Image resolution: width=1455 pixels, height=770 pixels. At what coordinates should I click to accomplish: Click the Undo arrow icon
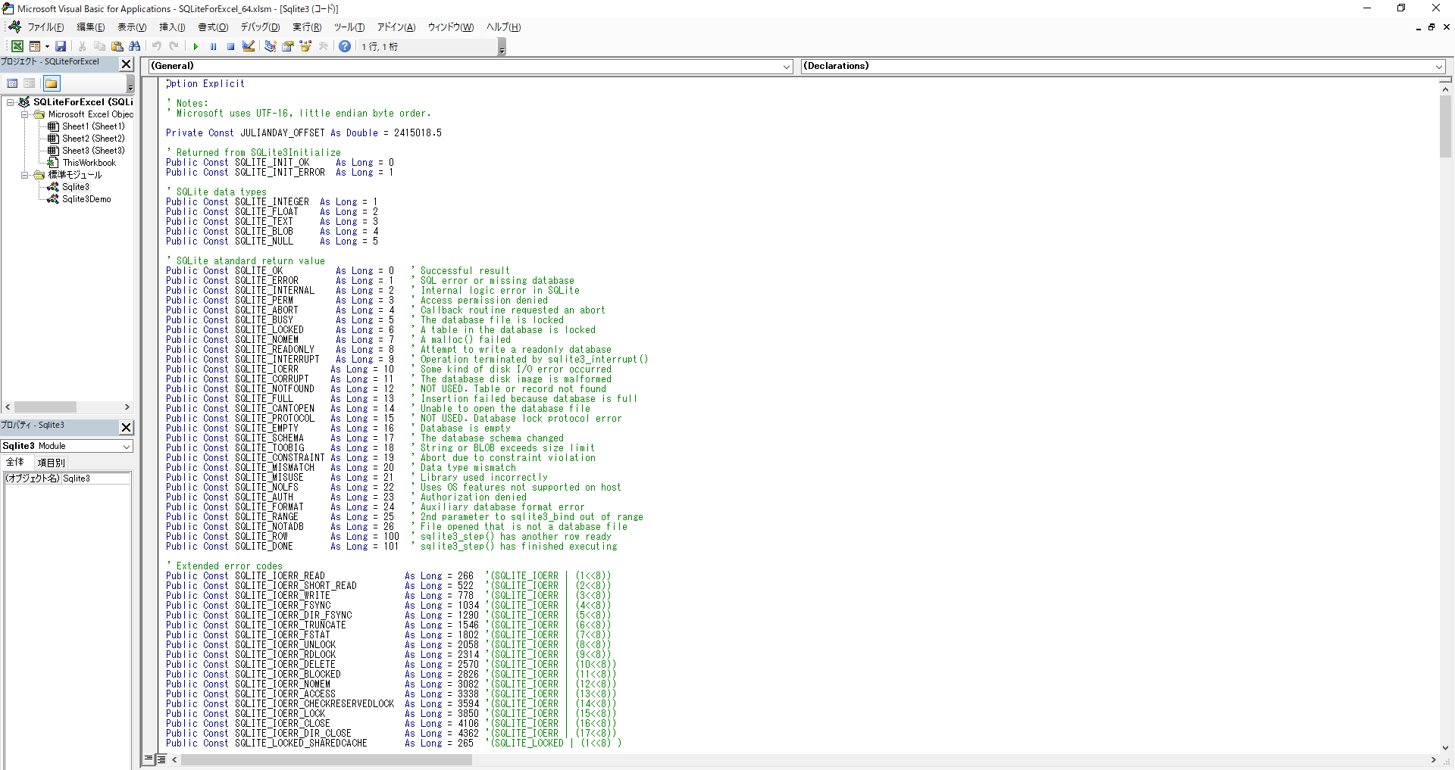pos(157,46)
